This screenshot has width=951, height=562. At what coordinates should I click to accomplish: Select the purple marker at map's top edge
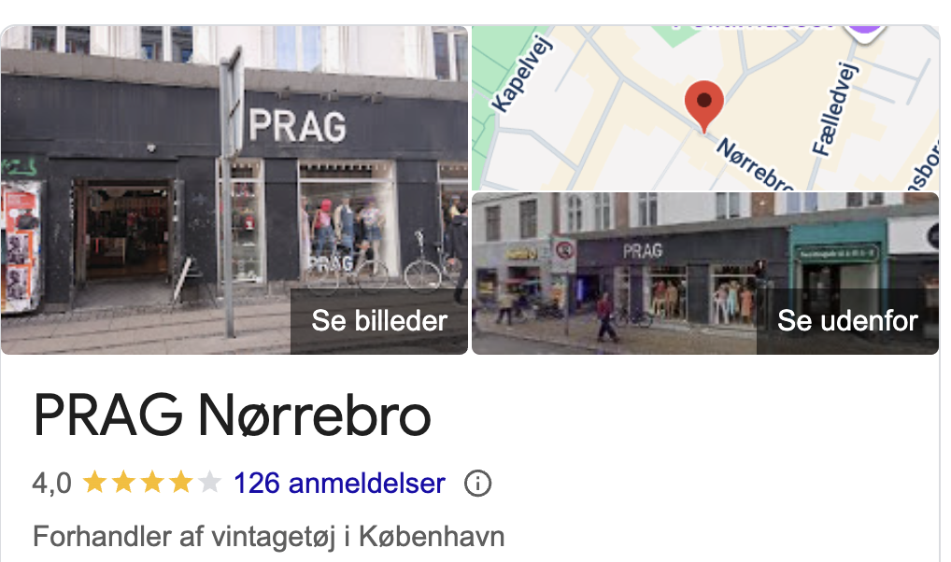866,28
